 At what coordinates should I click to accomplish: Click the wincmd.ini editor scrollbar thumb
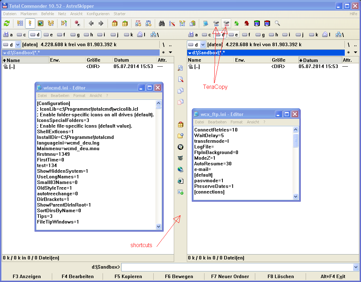(x=158, y=108)
